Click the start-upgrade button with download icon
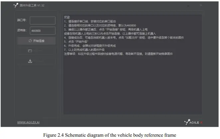Screen dimensions: 220x139 (x=37, y=61)
